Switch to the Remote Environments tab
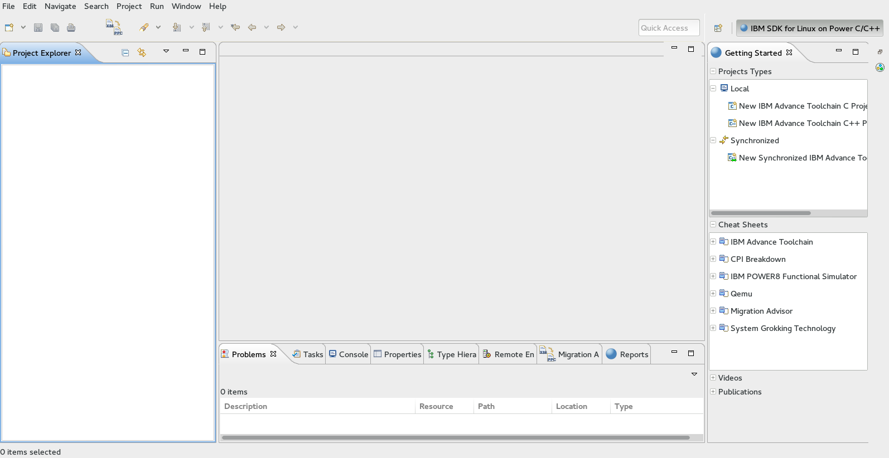The width and height of the screenshot is (889, 458). point(508,354)
